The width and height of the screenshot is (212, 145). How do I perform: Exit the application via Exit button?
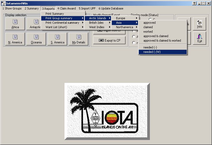tap(200, 38)
